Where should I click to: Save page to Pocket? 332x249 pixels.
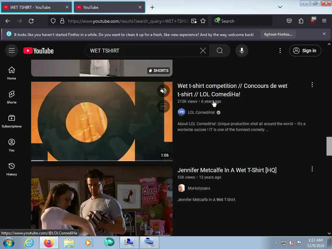coord(289,21)
